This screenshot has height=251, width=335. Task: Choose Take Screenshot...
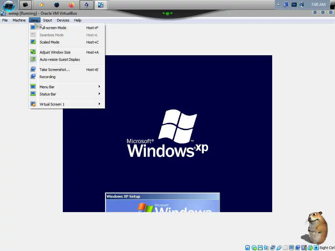[x=67, y=70]
